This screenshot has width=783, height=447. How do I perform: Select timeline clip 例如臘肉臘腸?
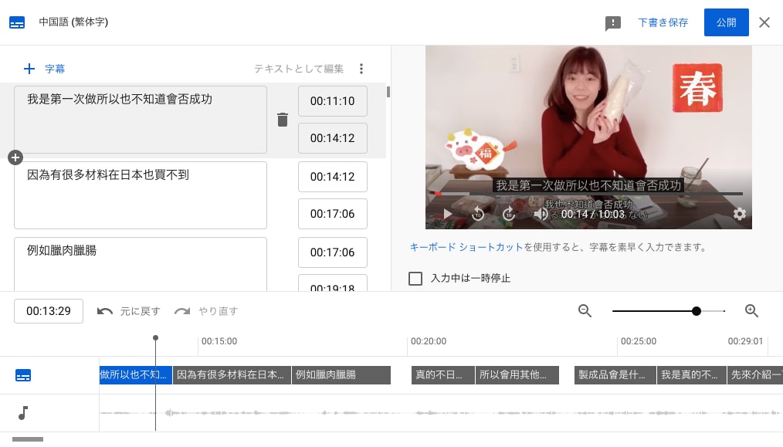click(341, 375)
